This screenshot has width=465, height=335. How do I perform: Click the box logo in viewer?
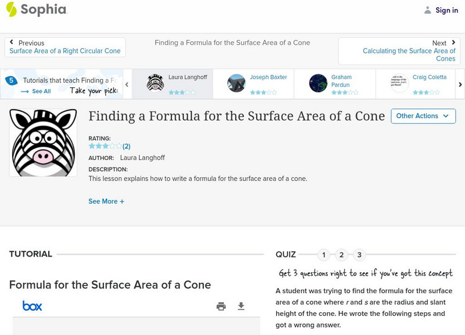coord(32,306)
